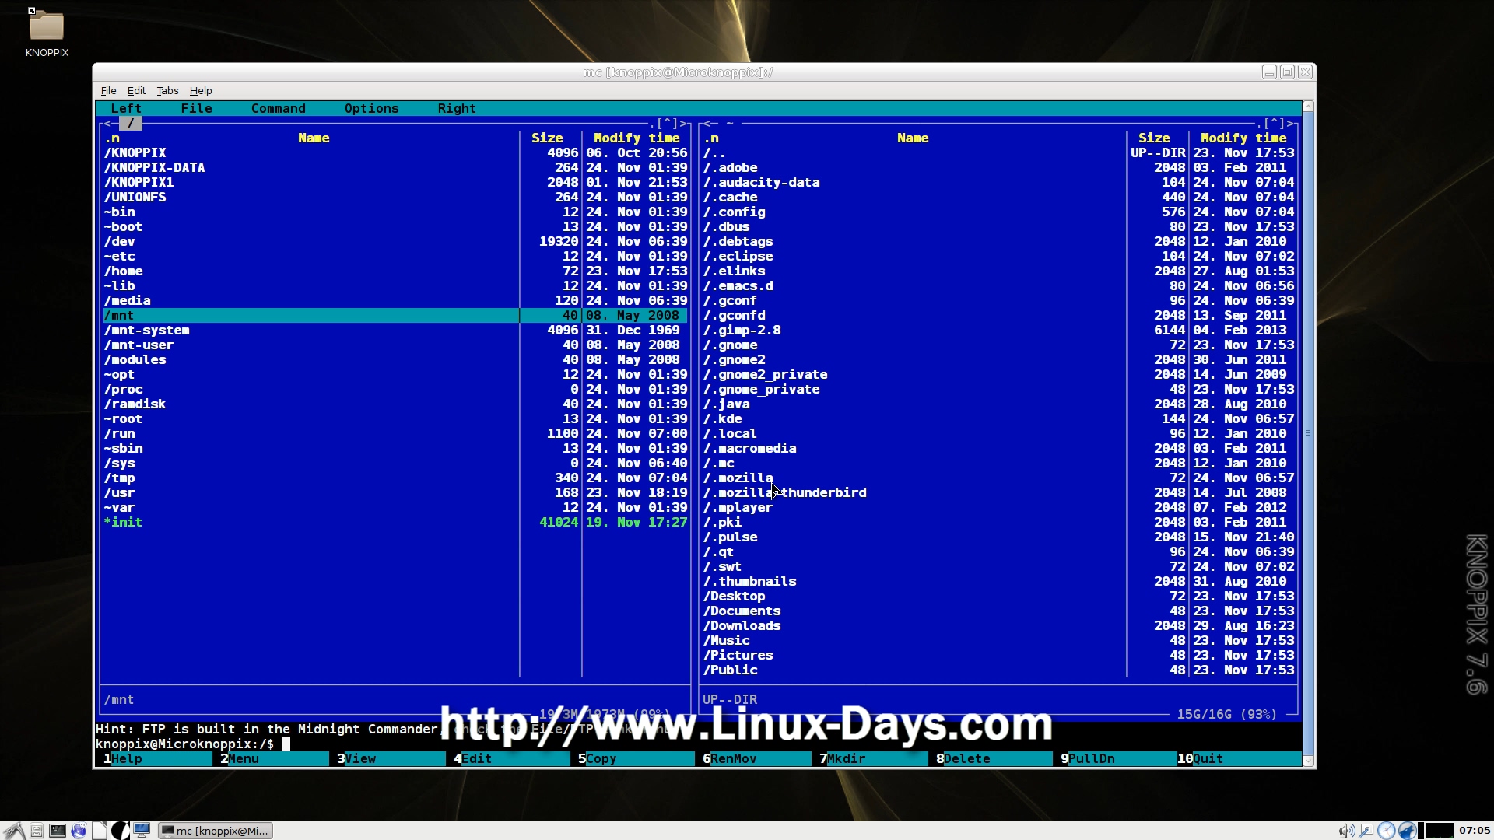1494x840 pixels.
Task: Launch the LibreOffice document icon
Action: pos(100,831)
